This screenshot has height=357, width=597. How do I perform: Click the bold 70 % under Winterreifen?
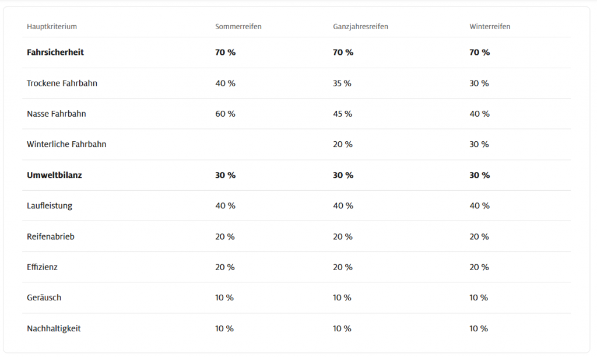[480, 52]
